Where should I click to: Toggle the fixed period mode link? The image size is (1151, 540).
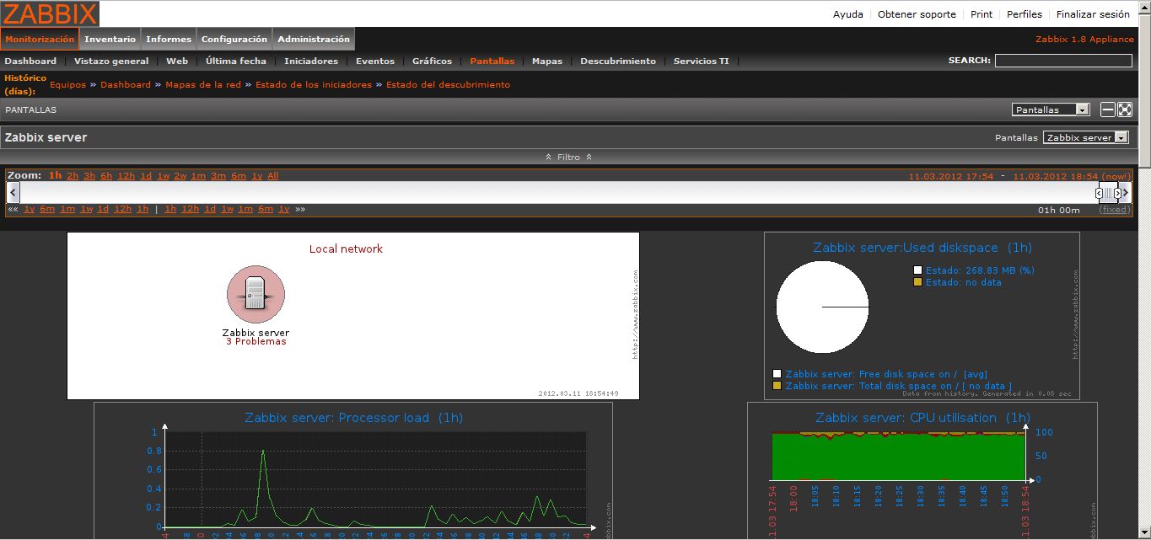coord(1115,210)
